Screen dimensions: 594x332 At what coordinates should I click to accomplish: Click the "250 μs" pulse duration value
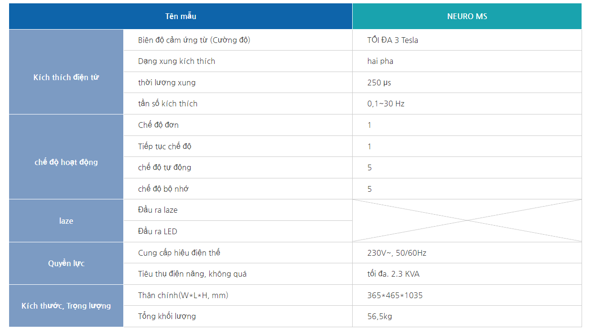[x=379, y=83]
